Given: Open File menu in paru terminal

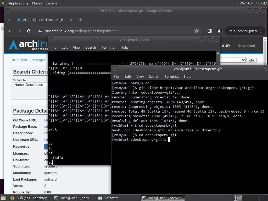Looking at the screenshot, I should (53, 48).
